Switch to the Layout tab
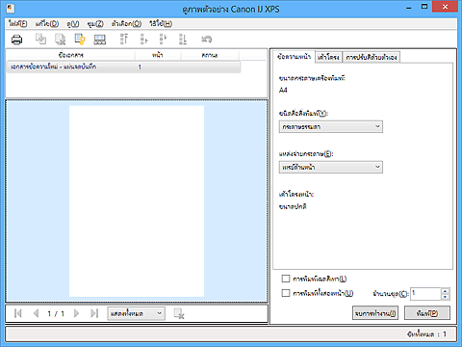This screenshot has height=347, width=462. pos(328,57)
